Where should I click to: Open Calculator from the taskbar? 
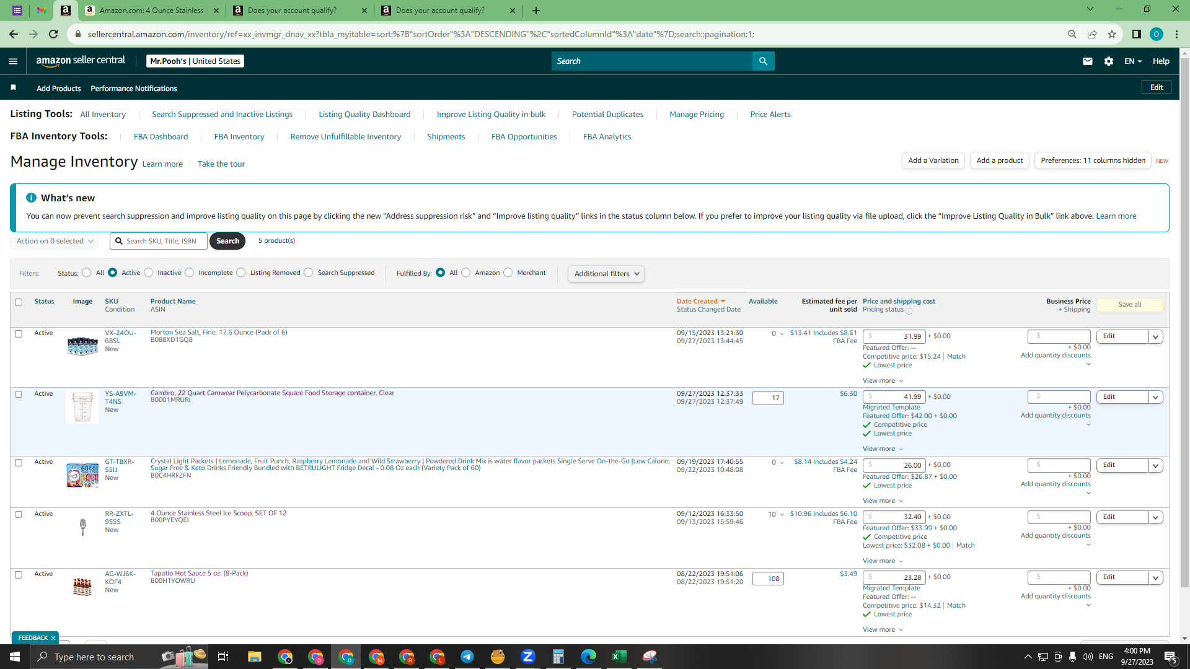[558, 657]
